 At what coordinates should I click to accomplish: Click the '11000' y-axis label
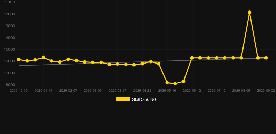[x=9, y=2]
